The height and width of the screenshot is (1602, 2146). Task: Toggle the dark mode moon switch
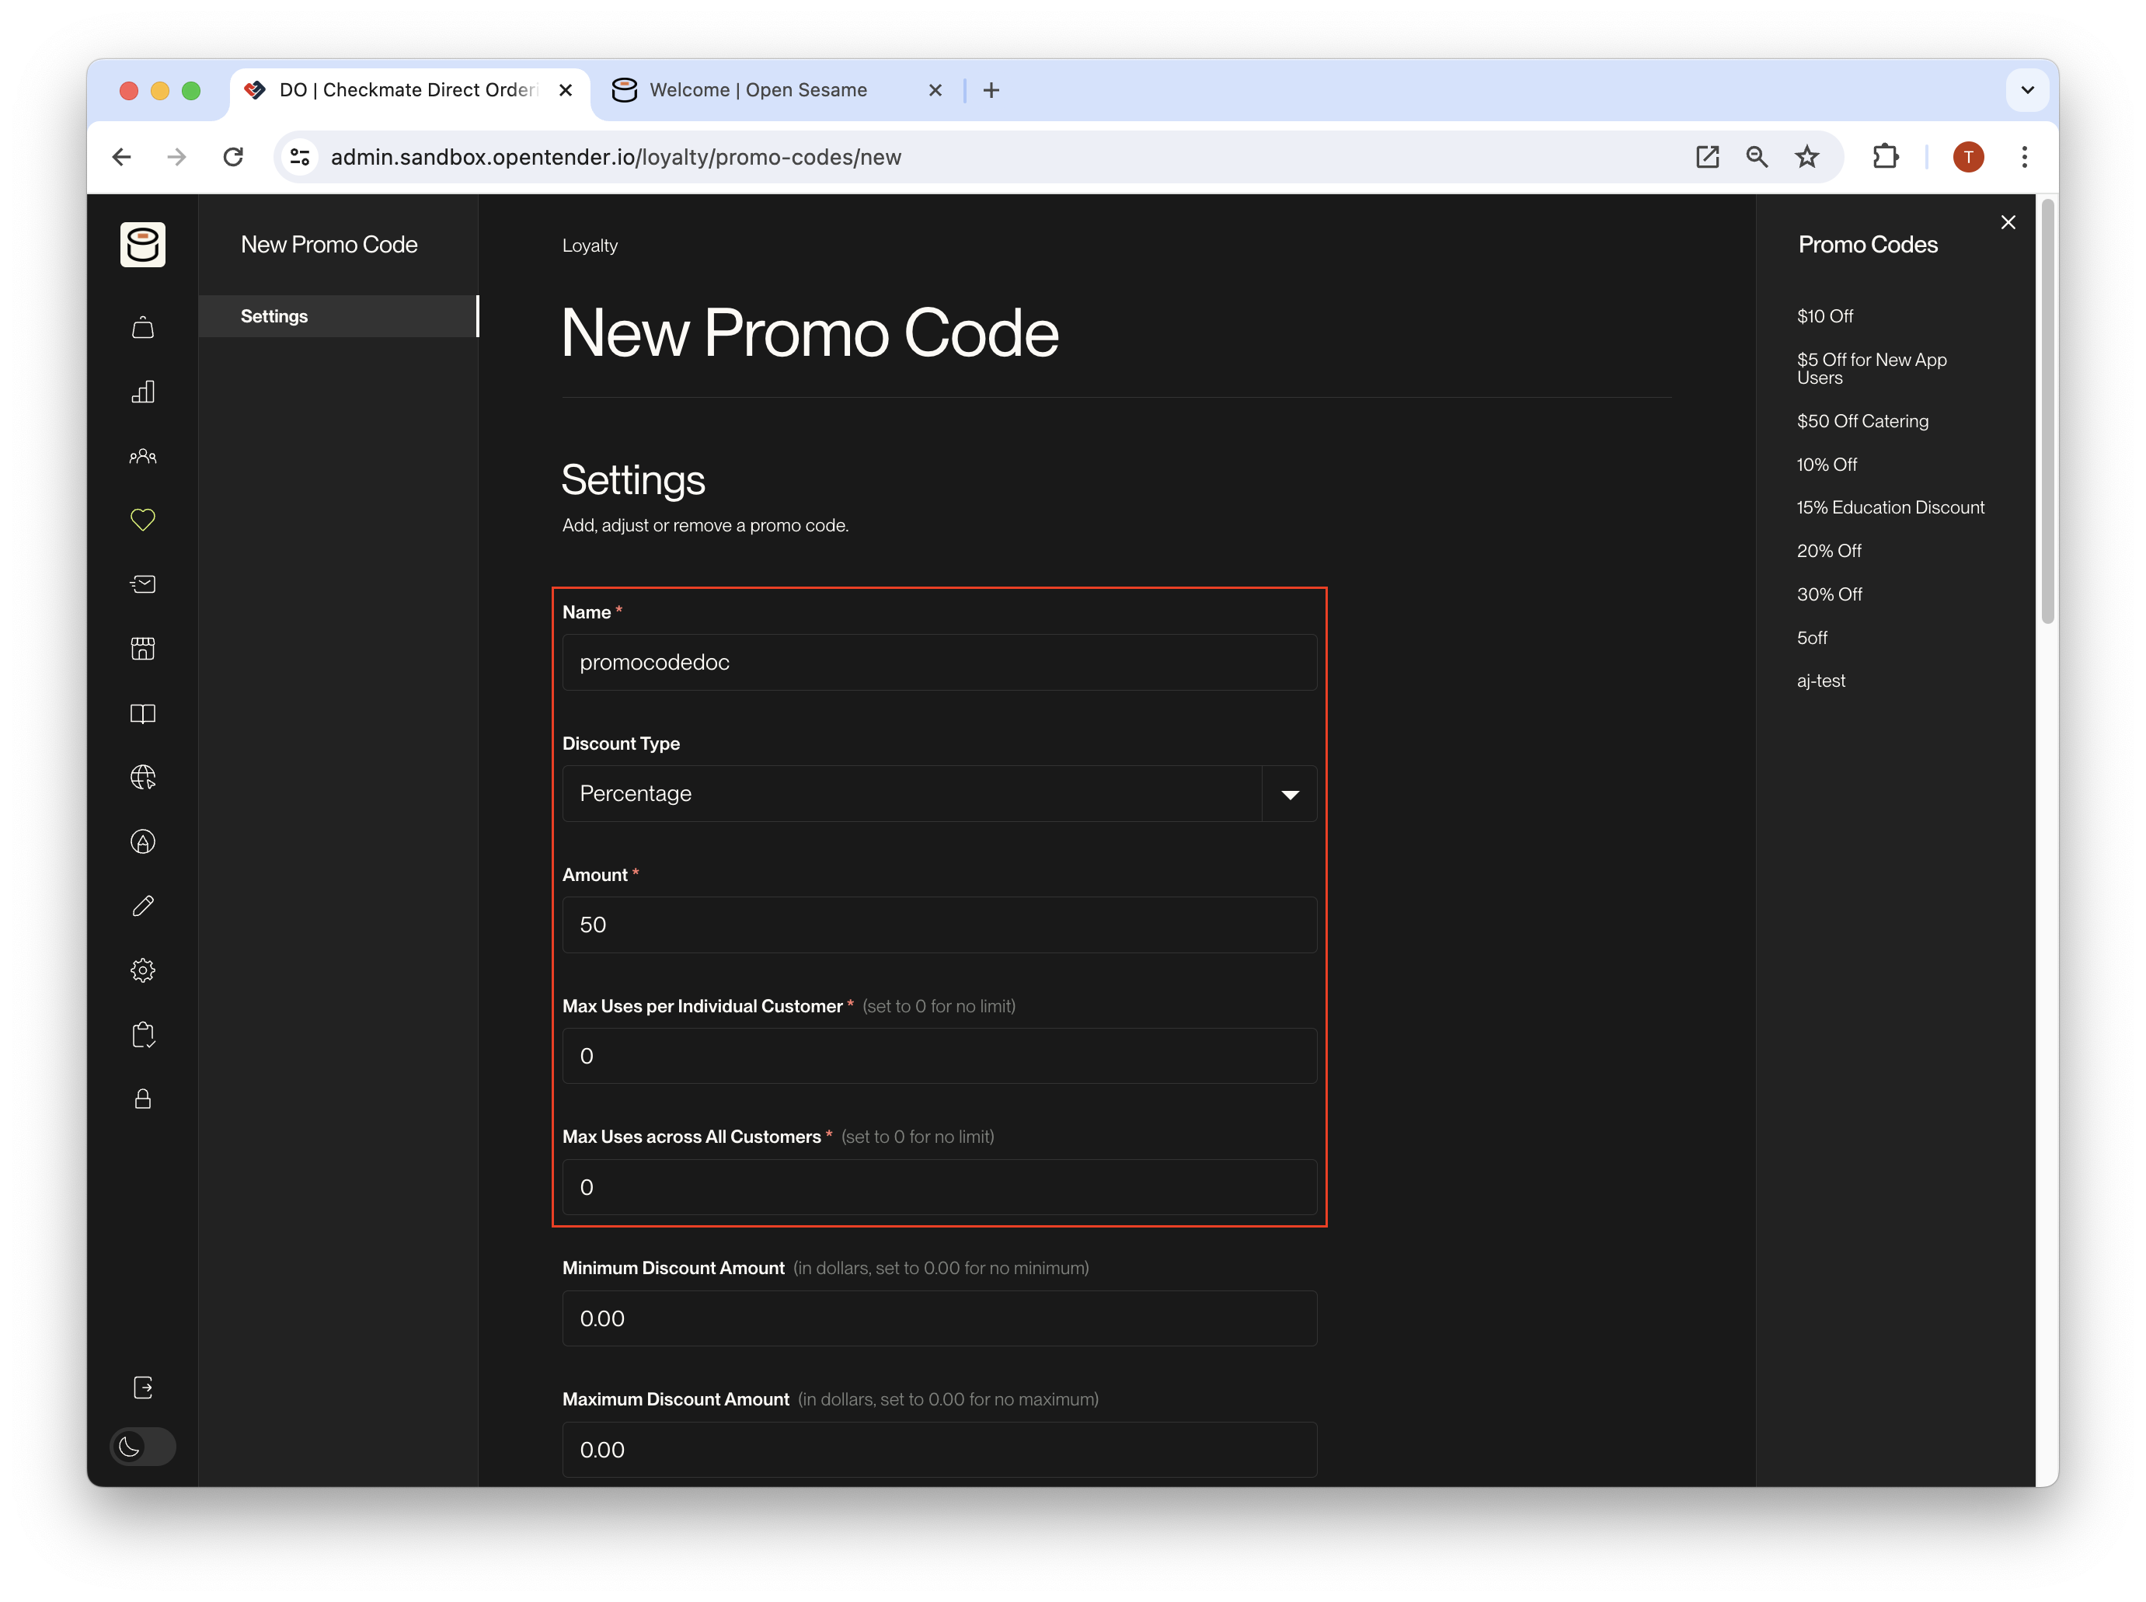click(x=142, y=1447)
